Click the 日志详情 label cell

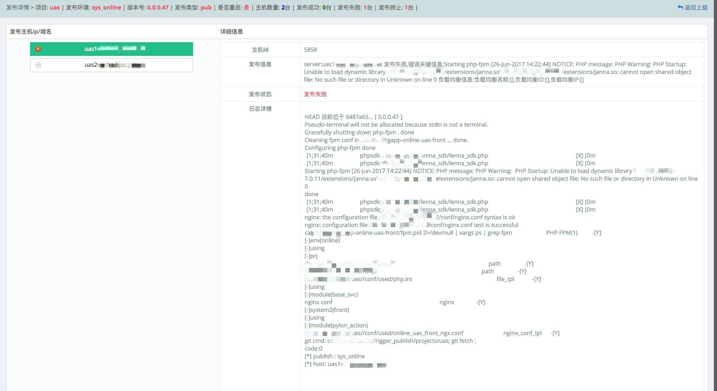tap(260, 109)
